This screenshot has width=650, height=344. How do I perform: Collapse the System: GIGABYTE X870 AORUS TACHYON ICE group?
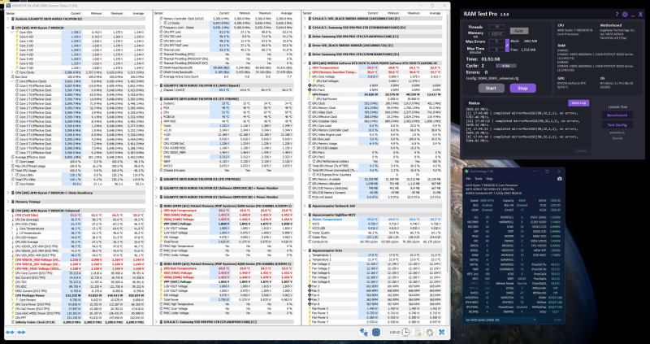click(x=9, y=19)
